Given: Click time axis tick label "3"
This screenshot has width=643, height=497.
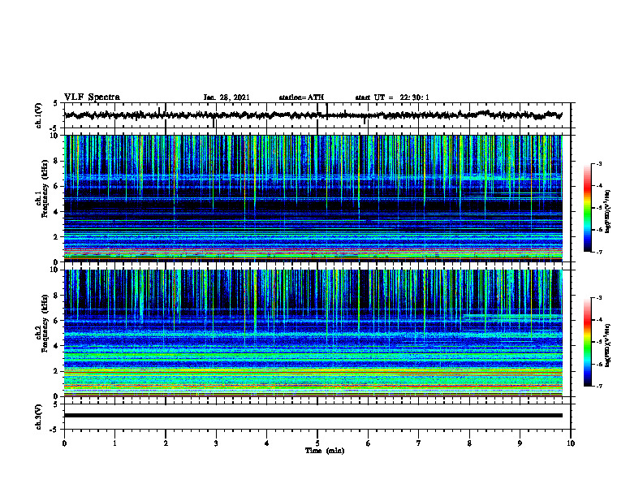Looking at the screenshot, I should [x=216, y=443].
